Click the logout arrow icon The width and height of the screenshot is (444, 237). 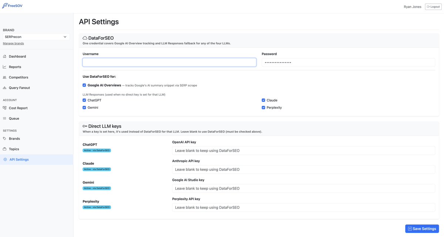[x=428, y=7]
